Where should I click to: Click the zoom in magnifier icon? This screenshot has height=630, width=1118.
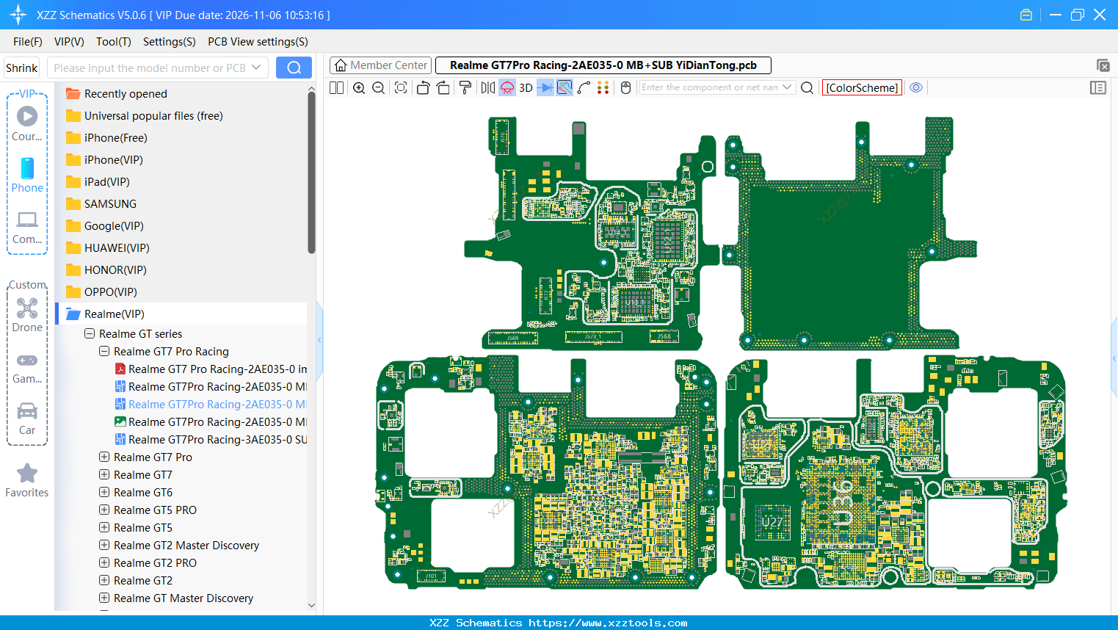[x=359, y=88]
